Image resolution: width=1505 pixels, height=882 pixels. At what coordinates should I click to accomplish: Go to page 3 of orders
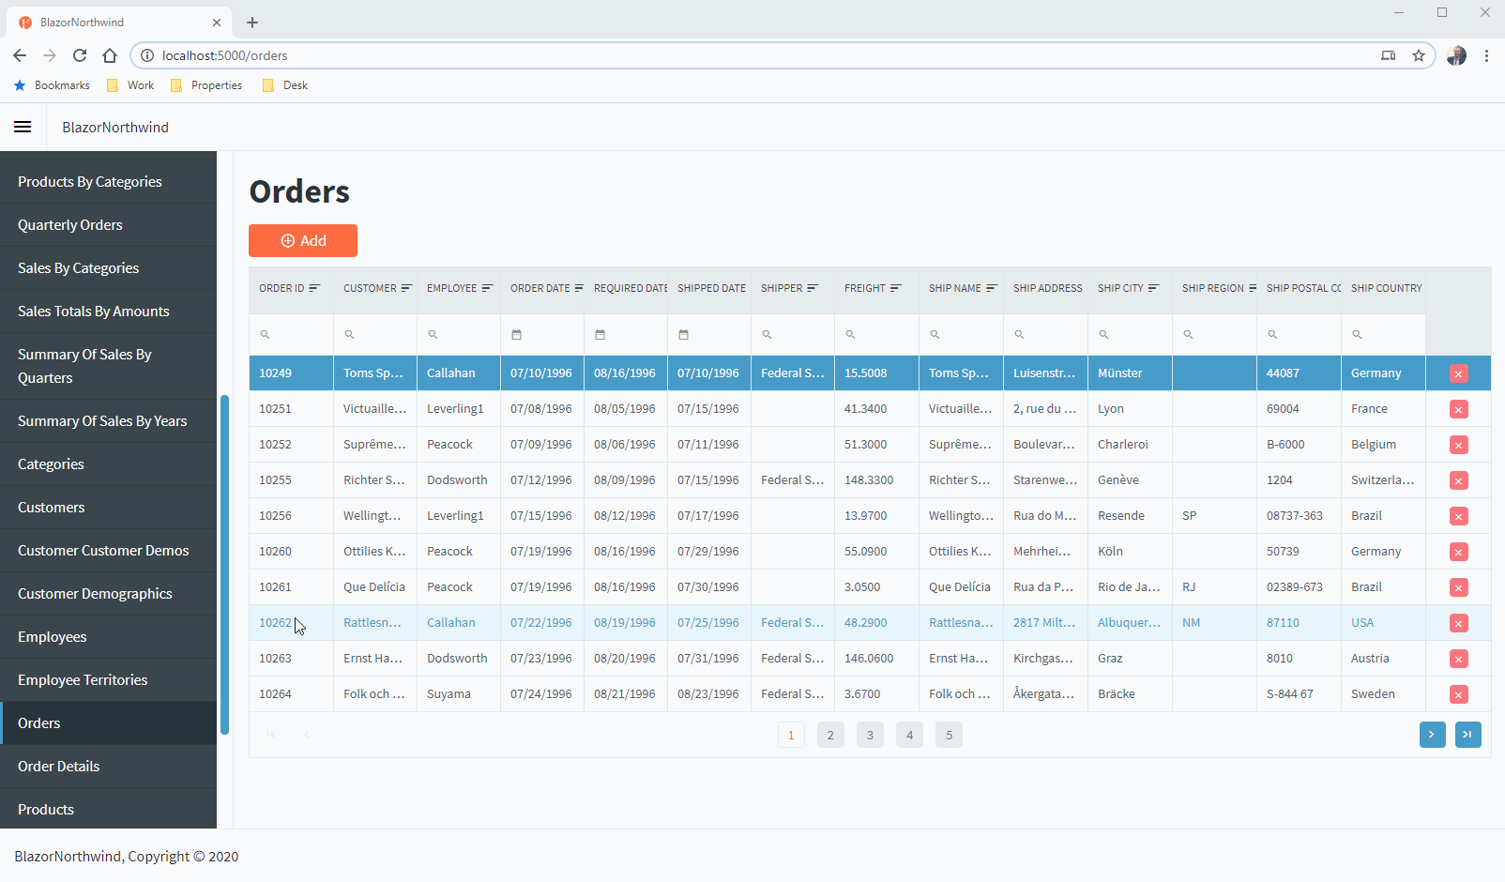point(870,735)
